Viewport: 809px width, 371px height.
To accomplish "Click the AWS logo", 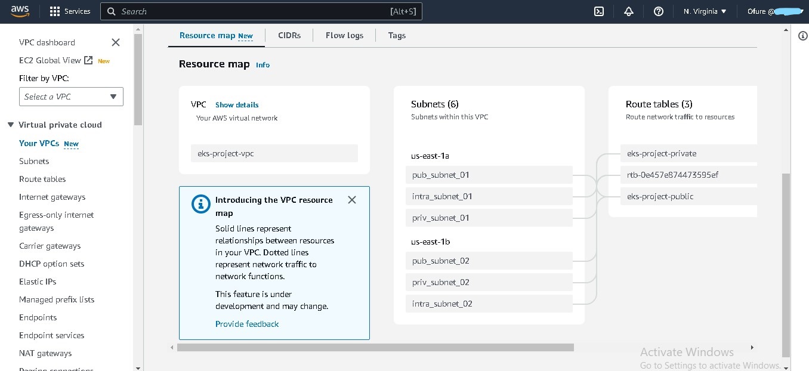I will pyautogui.click(x=21, y=11).
